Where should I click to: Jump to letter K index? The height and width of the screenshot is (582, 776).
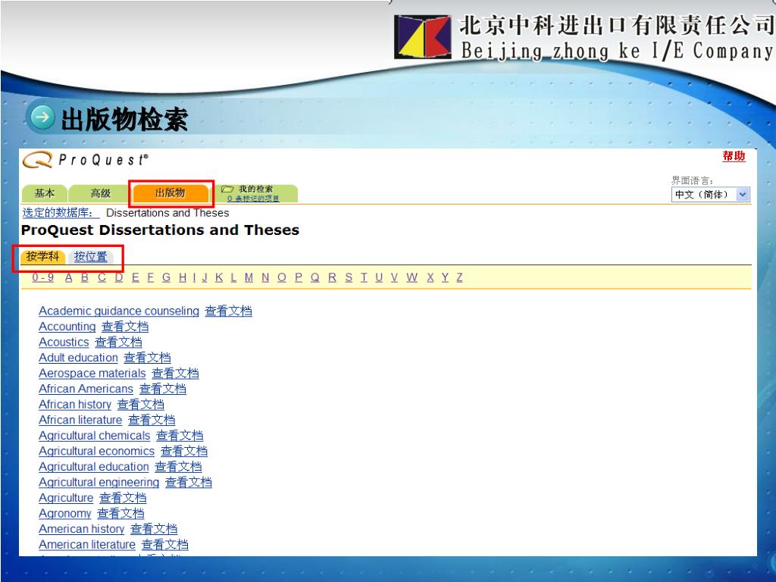tap(219, 277)
